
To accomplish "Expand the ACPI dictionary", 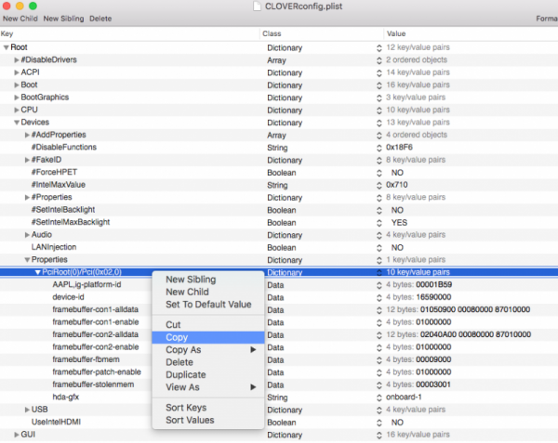I will click(x=17, y=72).
